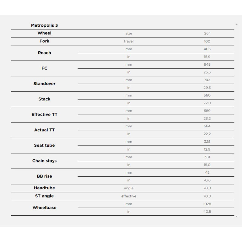242x242 pixels.
Task: Click the FC row label
Action: tap(44, 68)
